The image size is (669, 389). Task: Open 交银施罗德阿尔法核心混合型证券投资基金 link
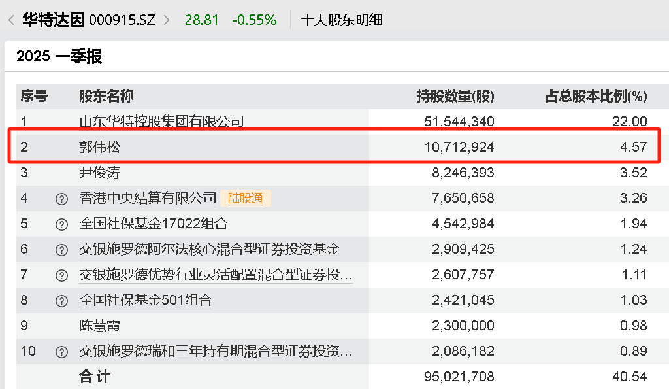pos(209,249)
